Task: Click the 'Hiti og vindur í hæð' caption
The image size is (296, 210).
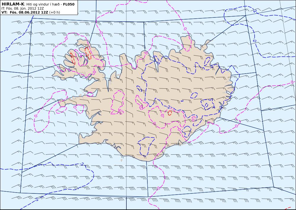Action: (43, 4)
